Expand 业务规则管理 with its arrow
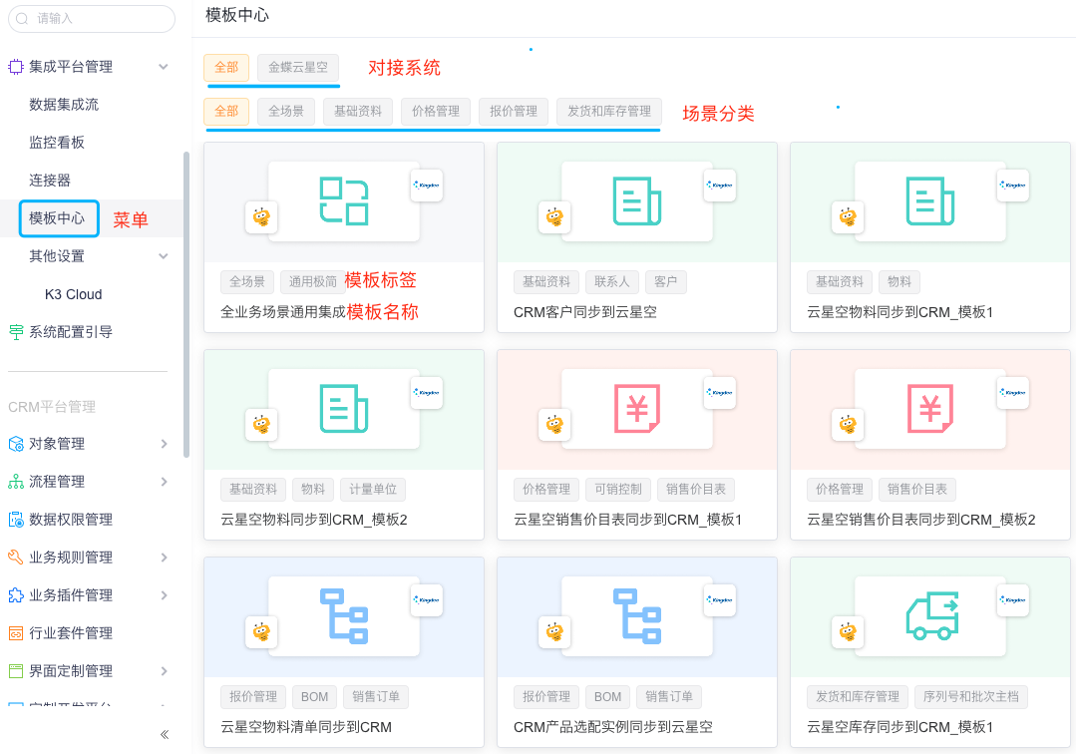 (164, 558)
